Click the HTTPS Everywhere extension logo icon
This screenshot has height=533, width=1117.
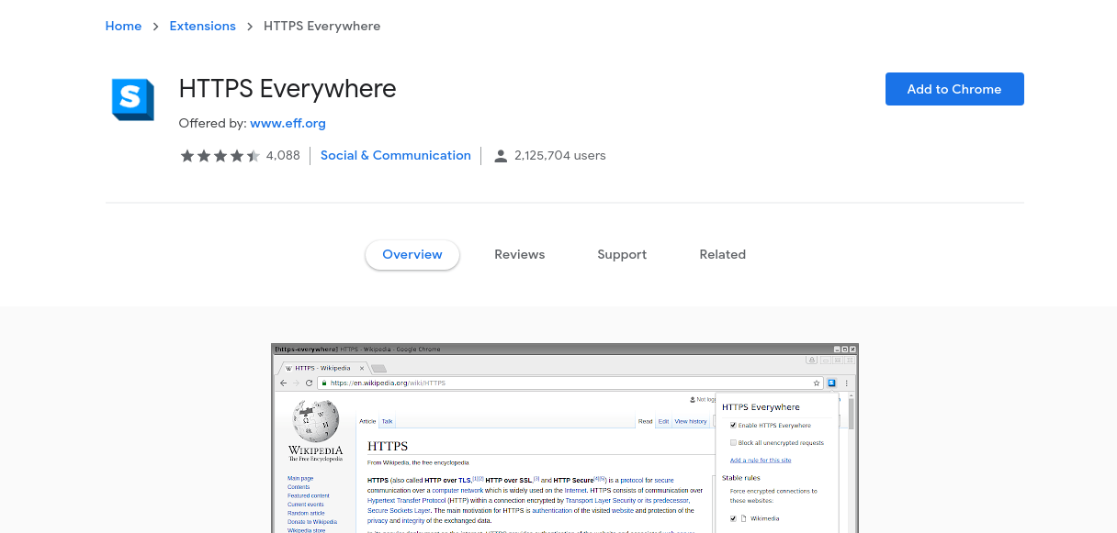133,98
